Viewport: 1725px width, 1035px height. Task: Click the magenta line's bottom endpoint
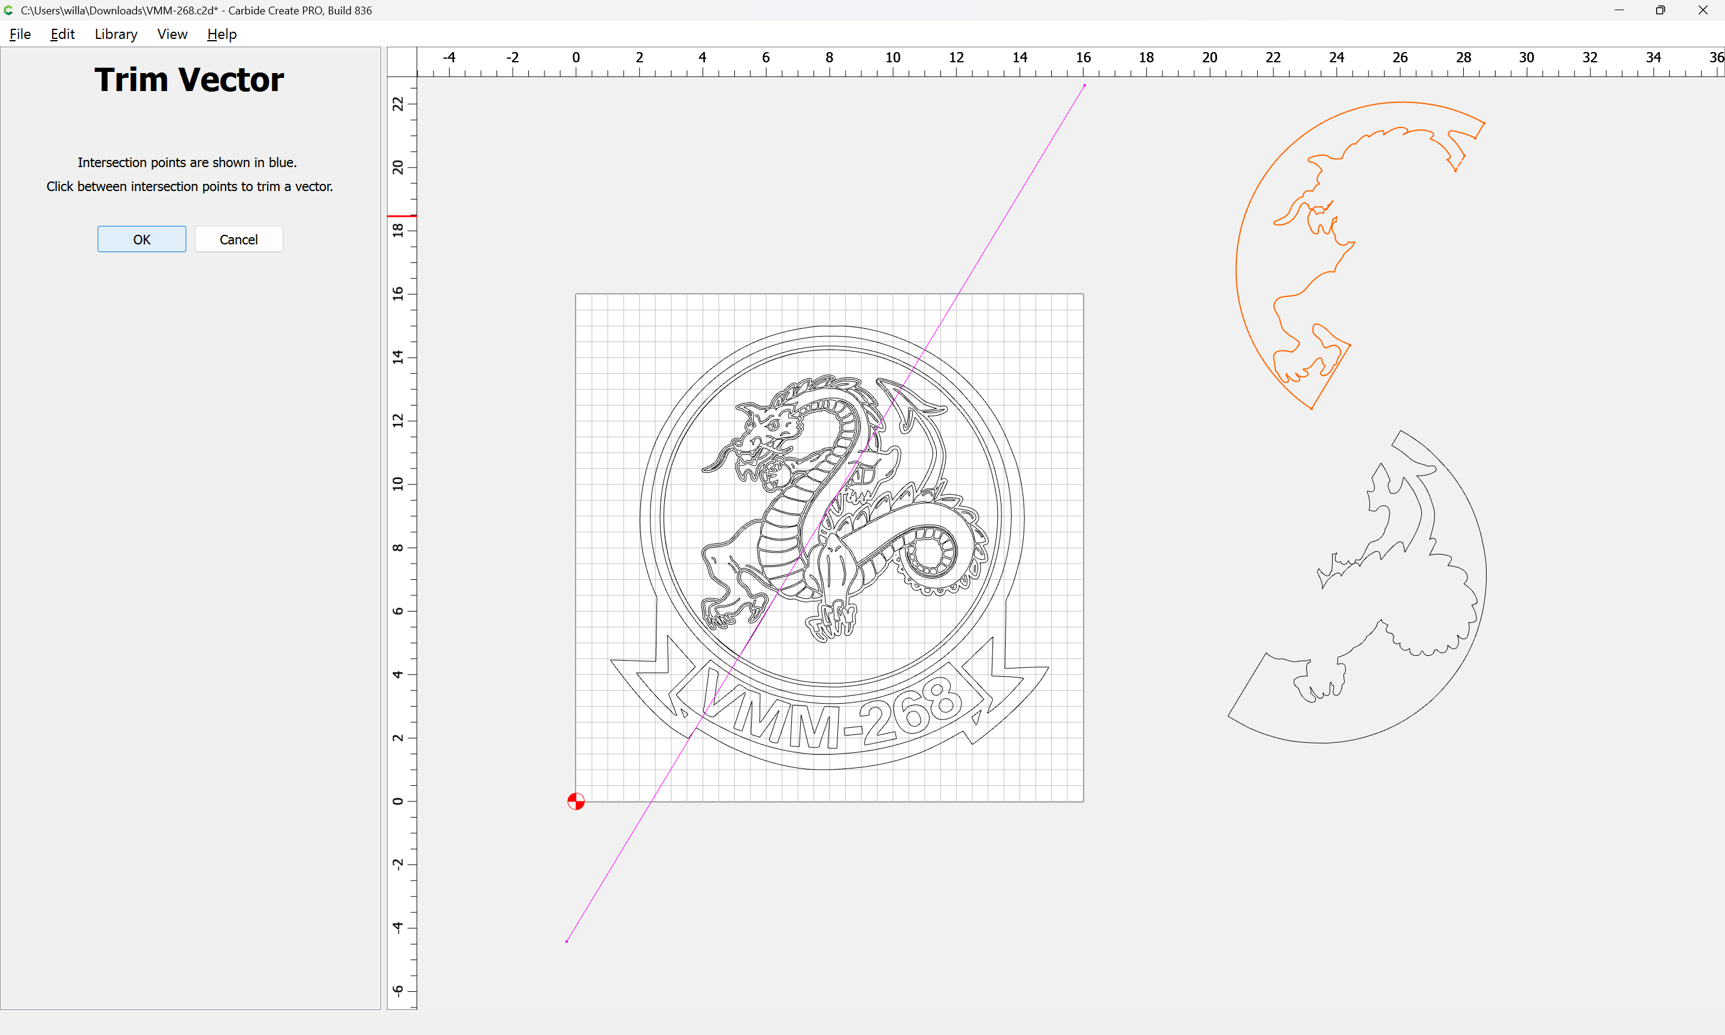click(x=566, y=942)
